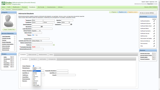Open the Estudiantes main menu tab

(x=32, y=7)
